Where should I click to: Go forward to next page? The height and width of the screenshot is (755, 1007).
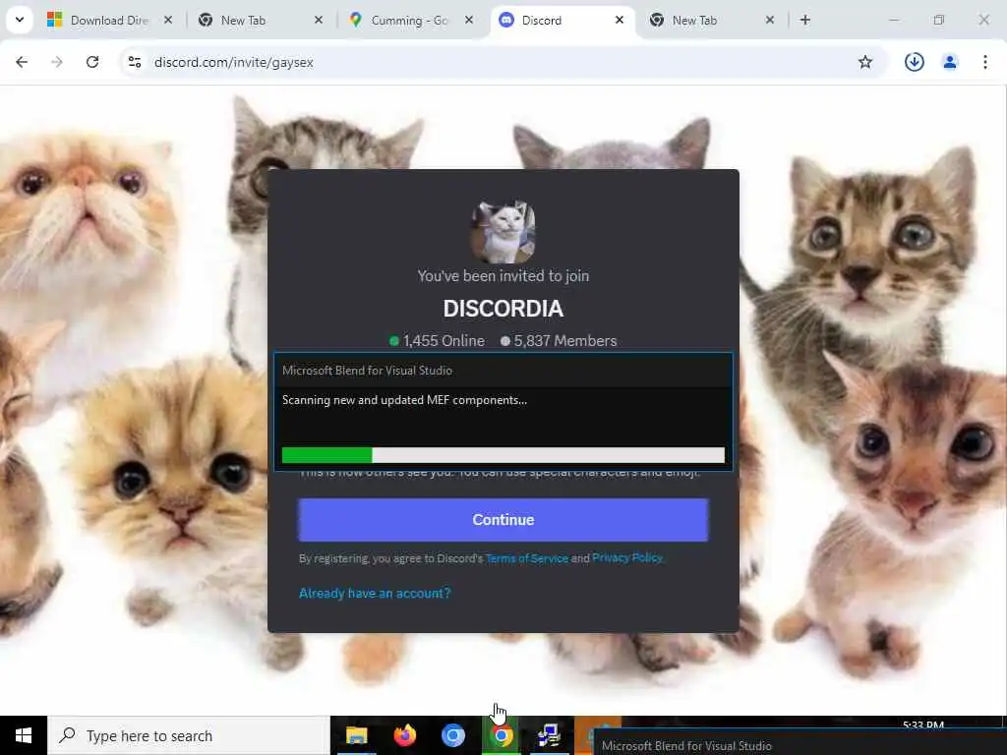point(57,62)
